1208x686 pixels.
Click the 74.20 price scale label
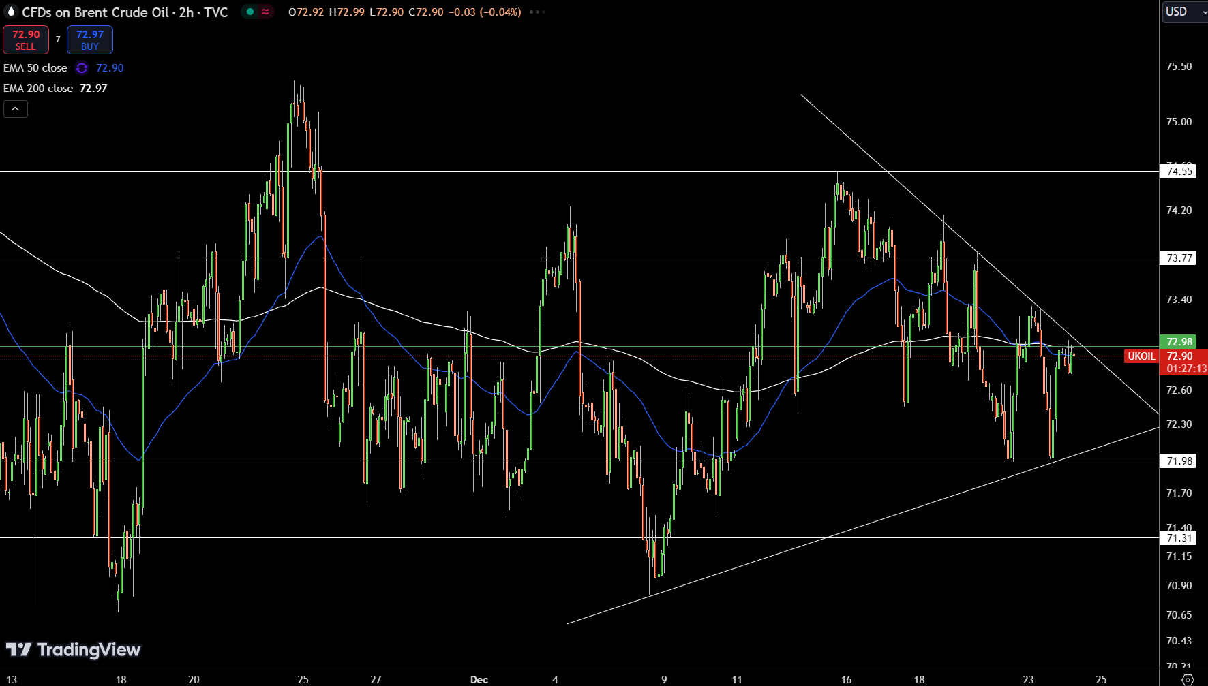(1179, 210)
